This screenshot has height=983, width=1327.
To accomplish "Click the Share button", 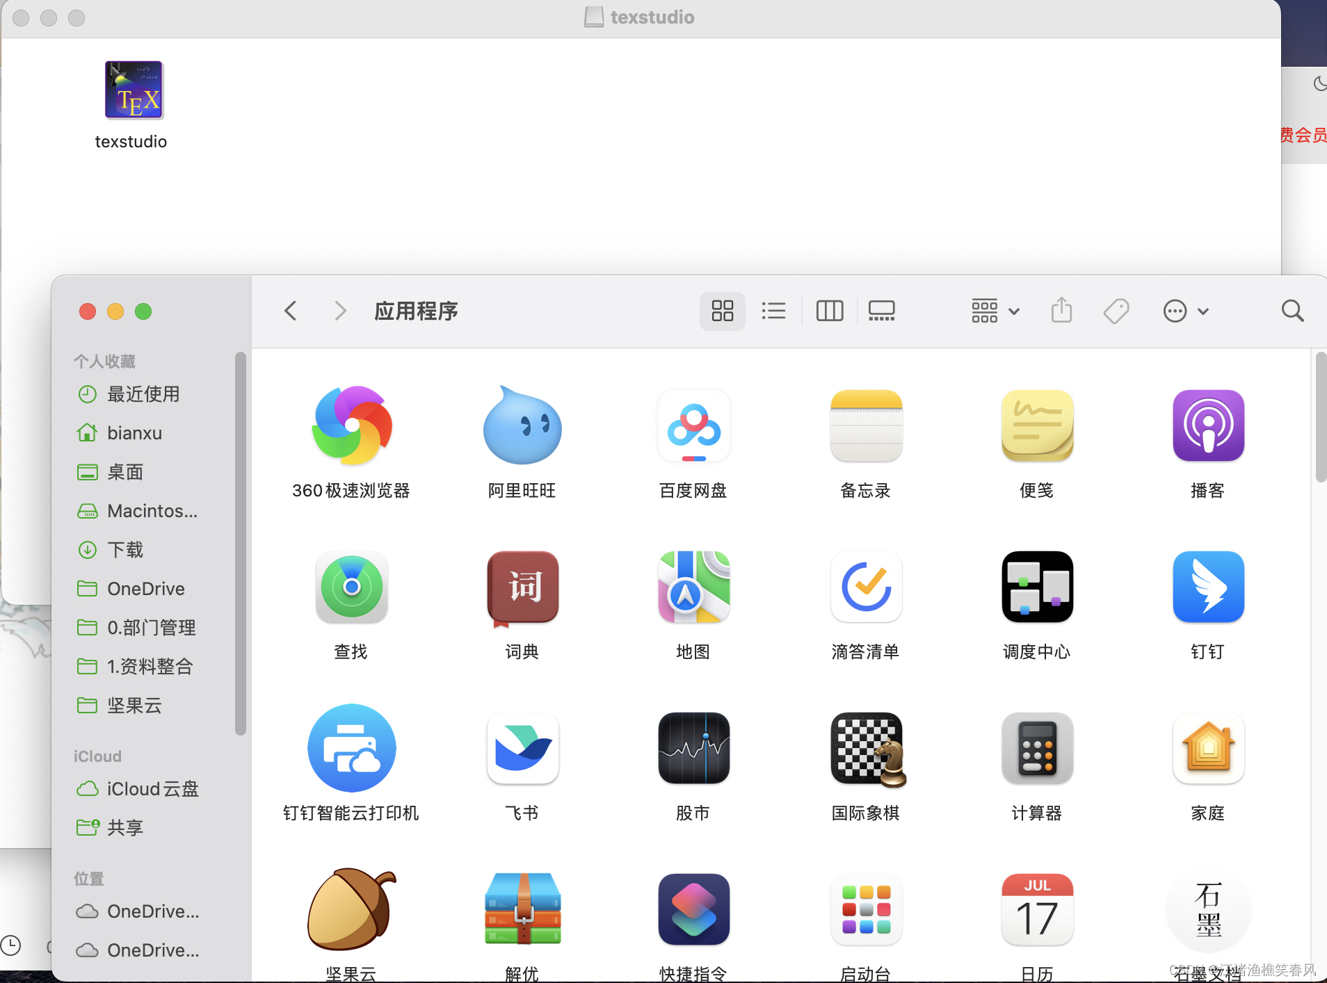I will 1061,310.
